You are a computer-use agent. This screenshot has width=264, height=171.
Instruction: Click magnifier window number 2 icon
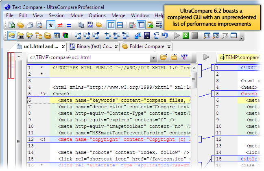tap(216, 35)
